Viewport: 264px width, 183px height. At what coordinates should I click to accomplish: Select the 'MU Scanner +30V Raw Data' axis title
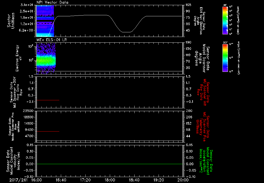[x=16, y=92]
